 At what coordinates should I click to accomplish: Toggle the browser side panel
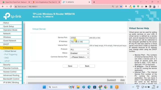point(150,6)
